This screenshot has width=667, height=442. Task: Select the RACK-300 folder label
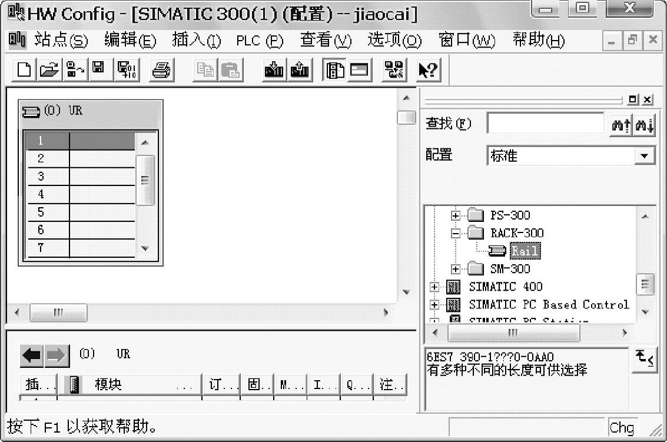[517, 233]
